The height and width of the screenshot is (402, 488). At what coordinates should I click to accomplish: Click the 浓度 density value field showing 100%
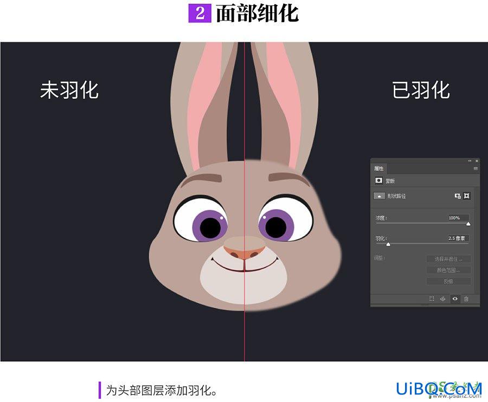(x=458, y=218)
